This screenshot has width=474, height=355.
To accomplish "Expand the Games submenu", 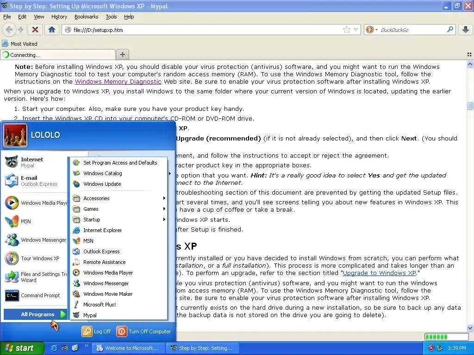I will click(x=119, y=209).
